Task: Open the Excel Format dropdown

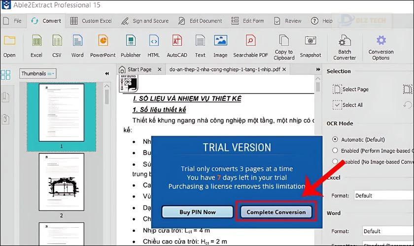Action: [x=384, y=196]
